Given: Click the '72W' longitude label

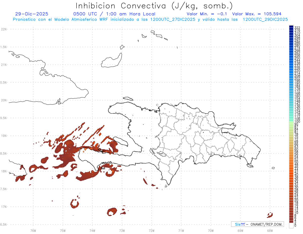Looking at the screenshot, I should click(x=151, y=230).
